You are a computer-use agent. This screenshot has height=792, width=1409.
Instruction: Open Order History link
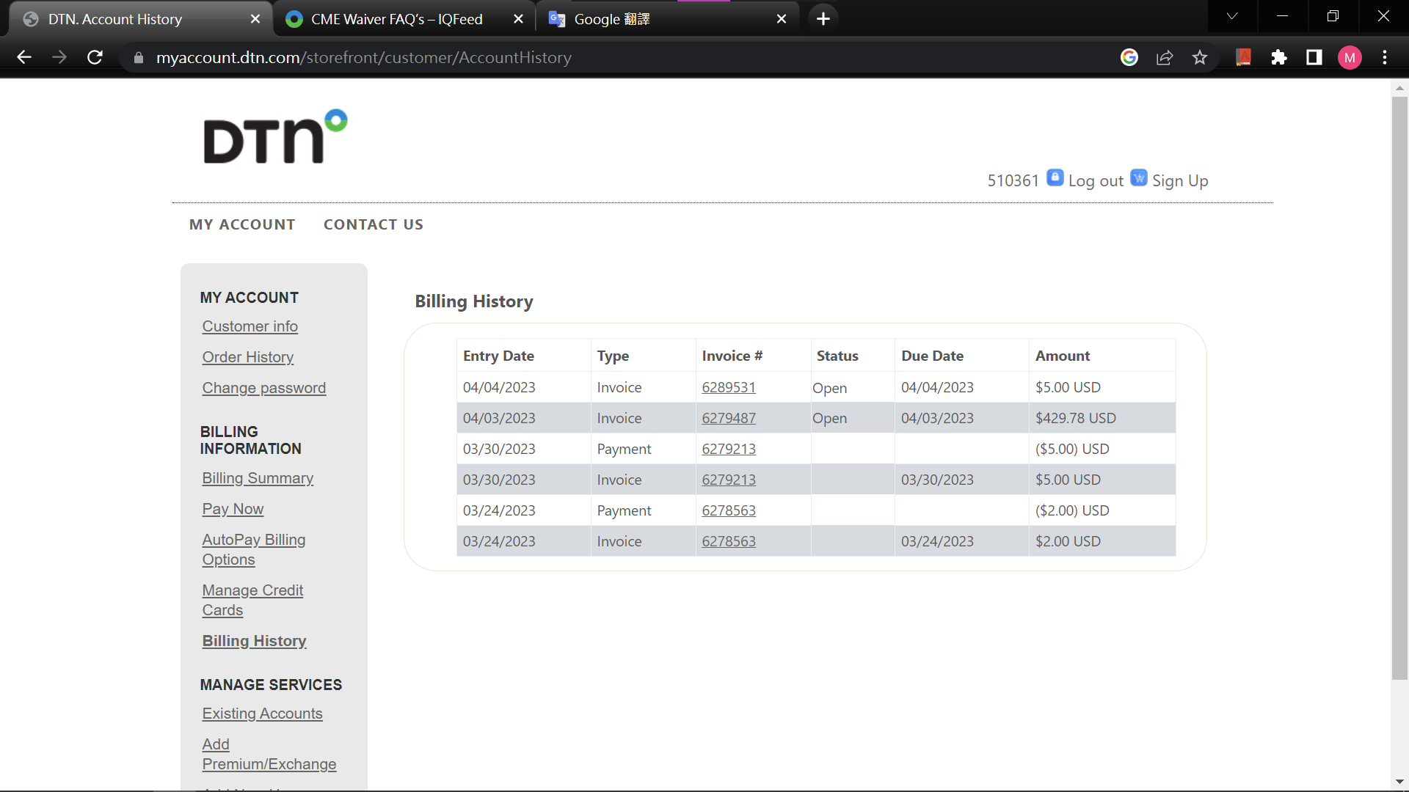click(248, 357)
